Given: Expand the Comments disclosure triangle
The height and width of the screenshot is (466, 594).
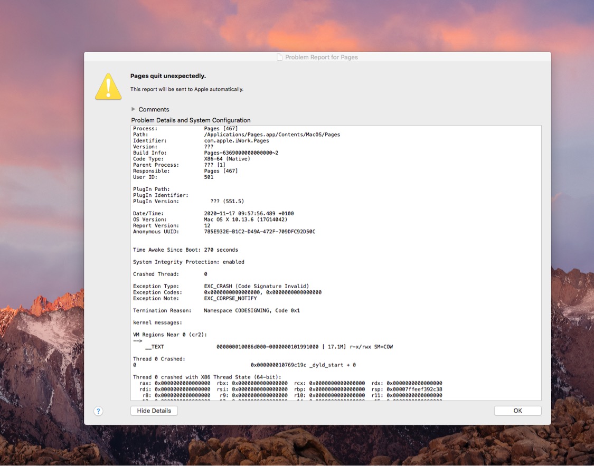Looking at the screenshot, I should pyautogui.click(x=133, y=109).
